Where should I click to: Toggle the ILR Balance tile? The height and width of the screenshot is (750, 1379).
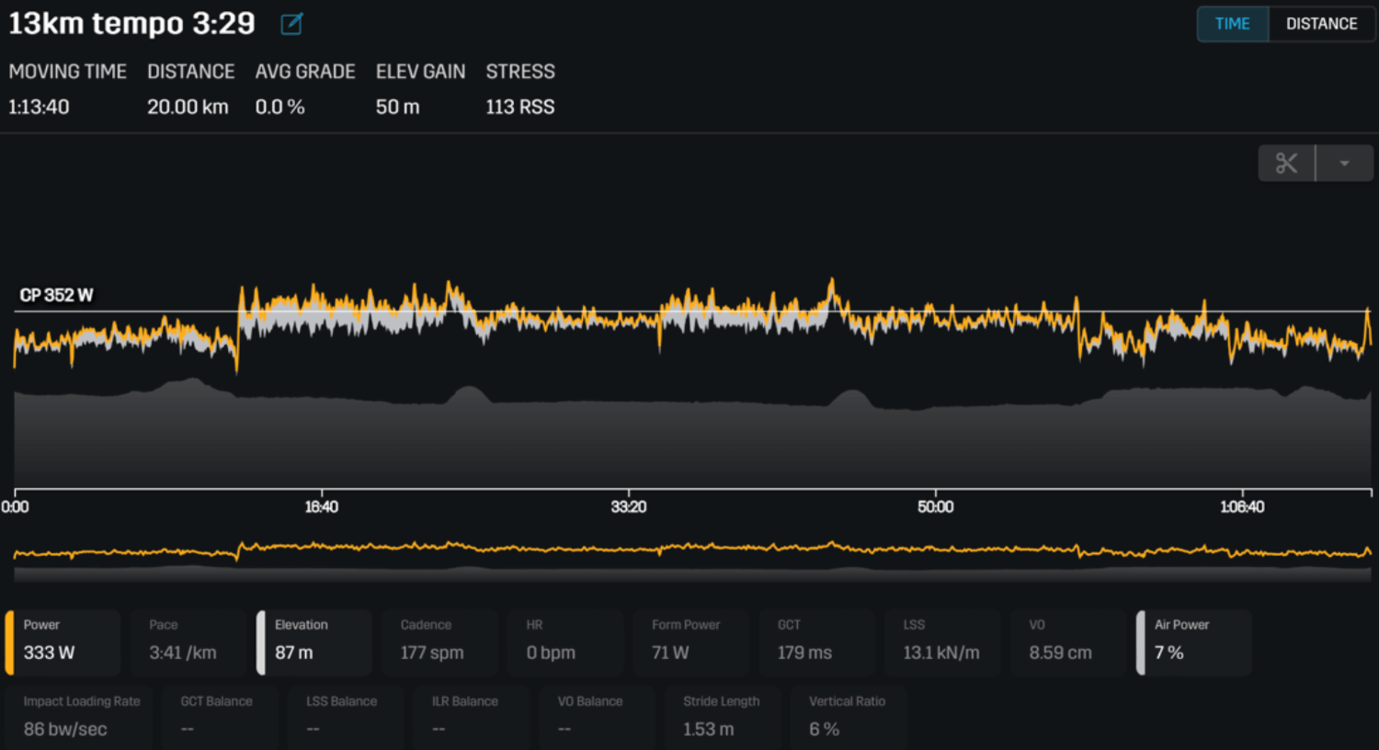tap(472, 718)
